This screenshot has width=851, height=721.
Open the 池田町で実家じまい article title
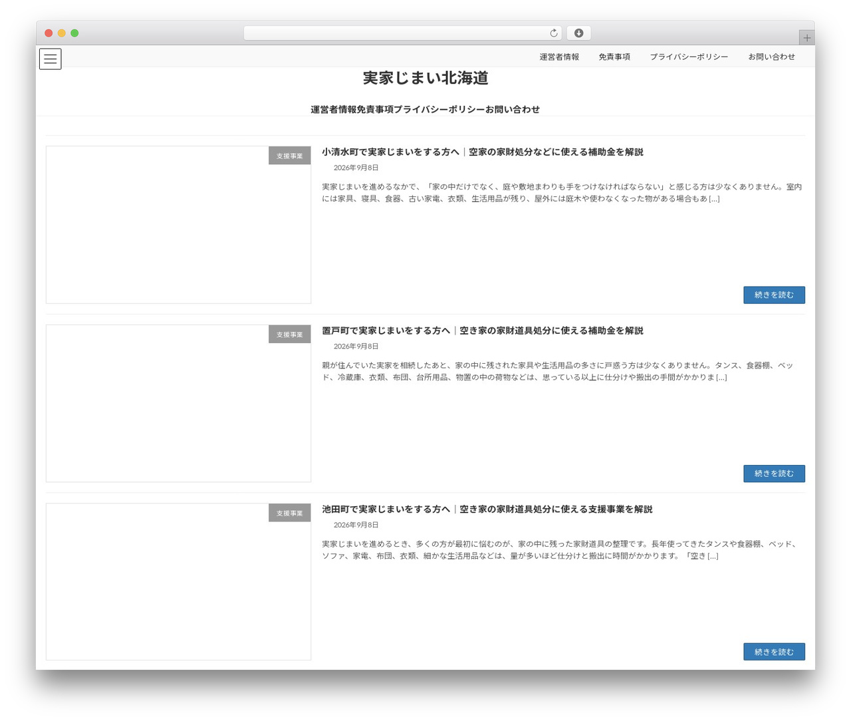pos(487,509)
